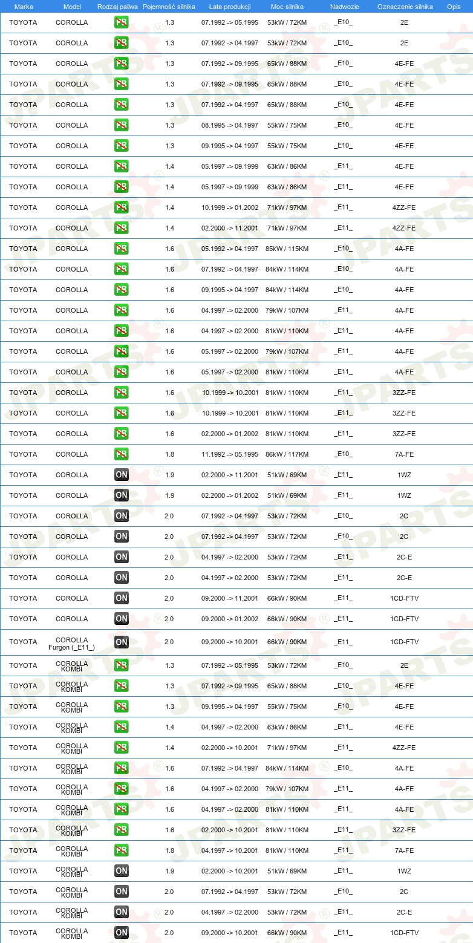Click '3ZZ-FE' engine code in the 02.2000 -> 01.2002 row
473x943 pixels.
tap(404, 434)
